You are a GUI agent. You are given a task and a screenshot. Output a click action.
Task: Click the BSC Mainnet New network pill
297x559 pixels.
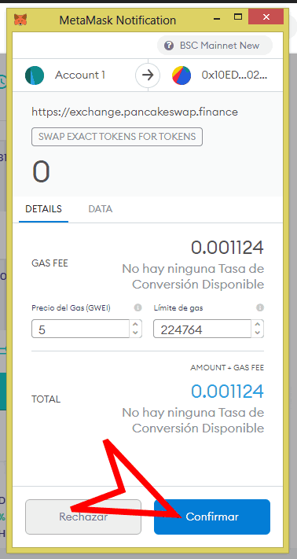point(214,46)
